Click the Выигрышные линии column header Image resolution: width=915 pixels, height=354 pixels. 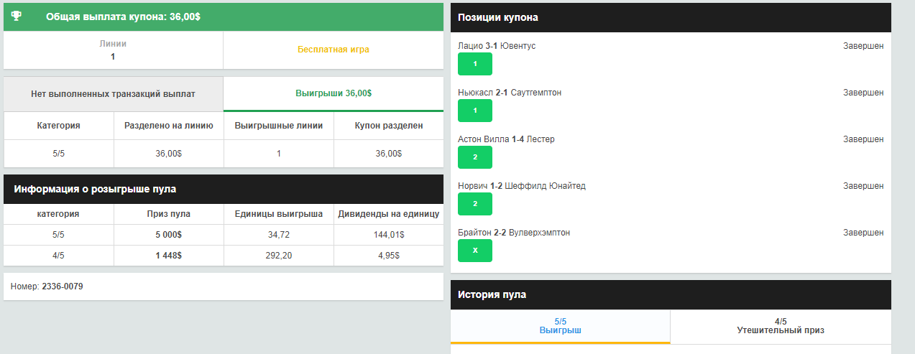click(279, 126)
